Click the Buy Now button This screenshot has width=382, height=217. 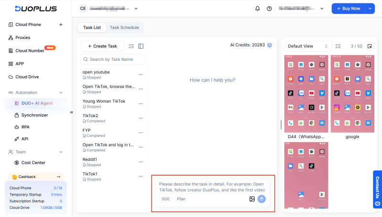point(349,9)
